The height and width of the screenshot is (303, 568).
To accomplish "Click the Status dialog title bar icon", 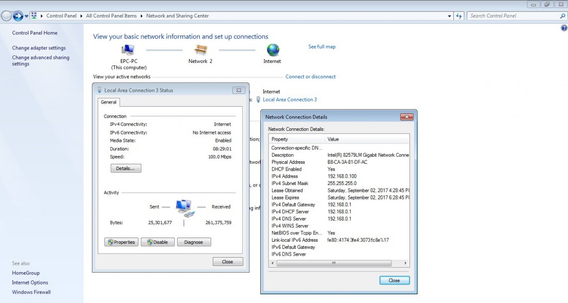I will (x=99, y=90).
